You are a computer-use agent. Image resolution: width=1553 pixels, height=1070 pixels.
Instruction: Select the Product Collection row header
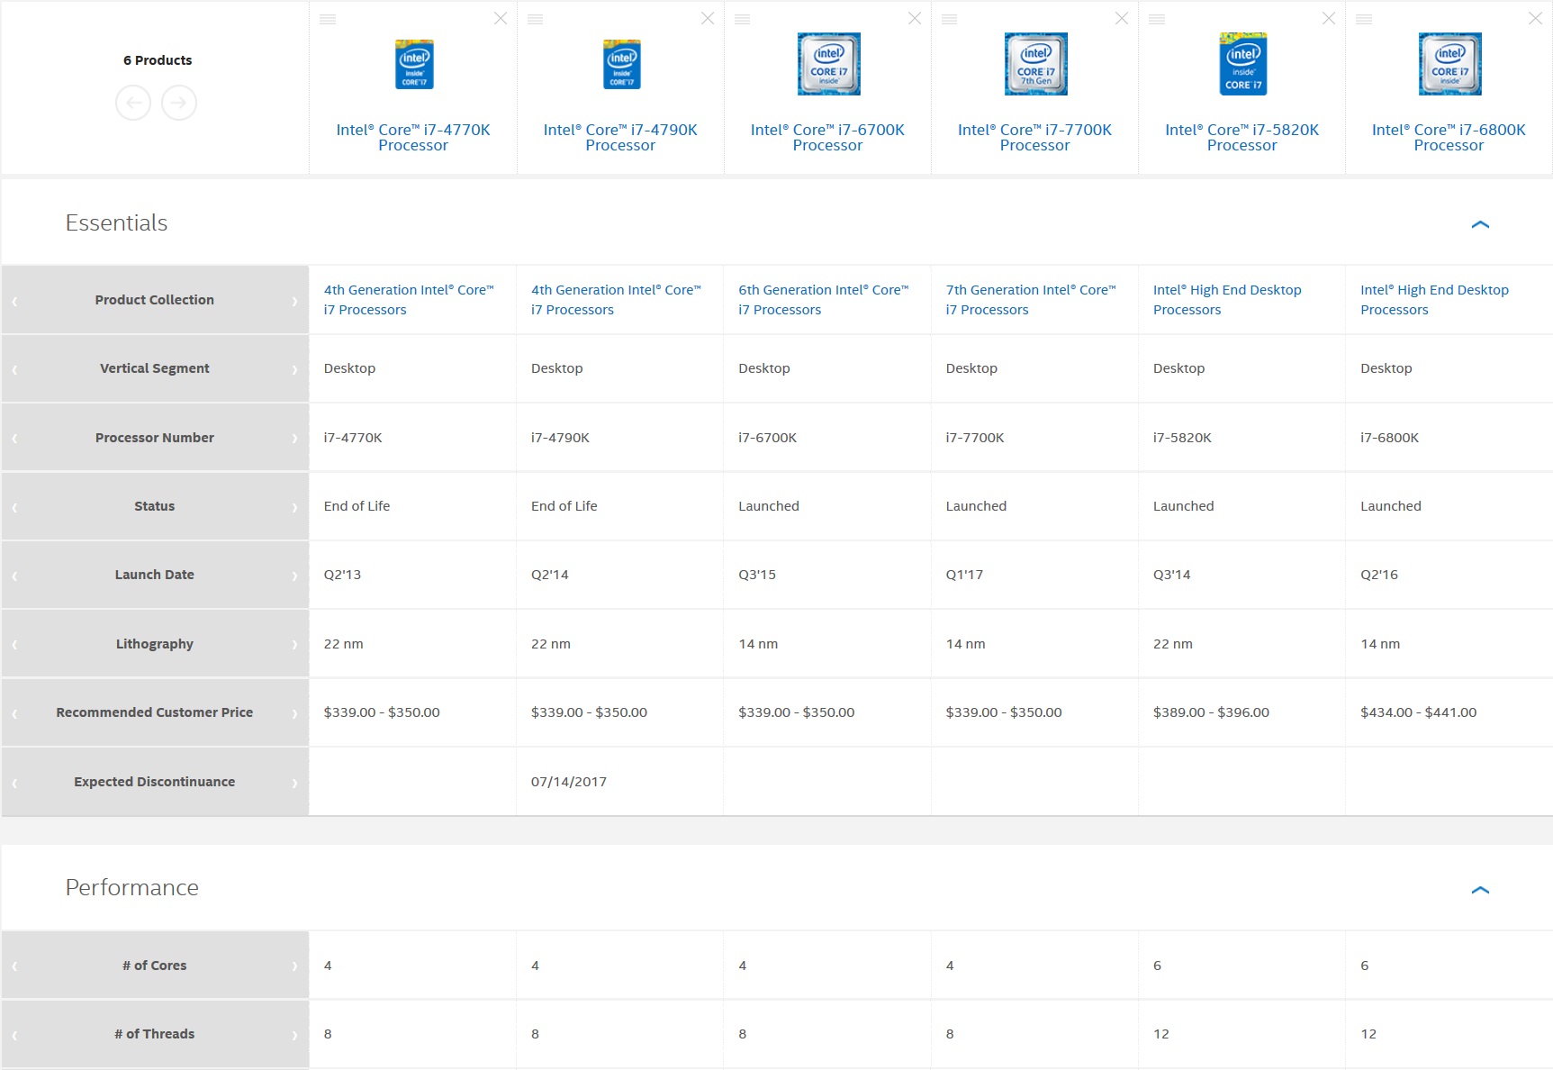155,300
